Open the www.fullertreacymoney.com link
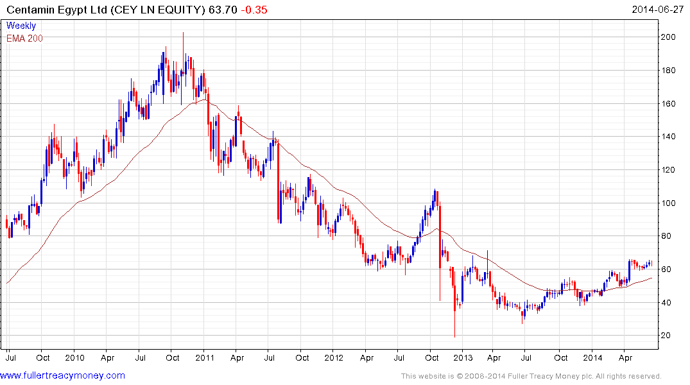 [62, 376]
